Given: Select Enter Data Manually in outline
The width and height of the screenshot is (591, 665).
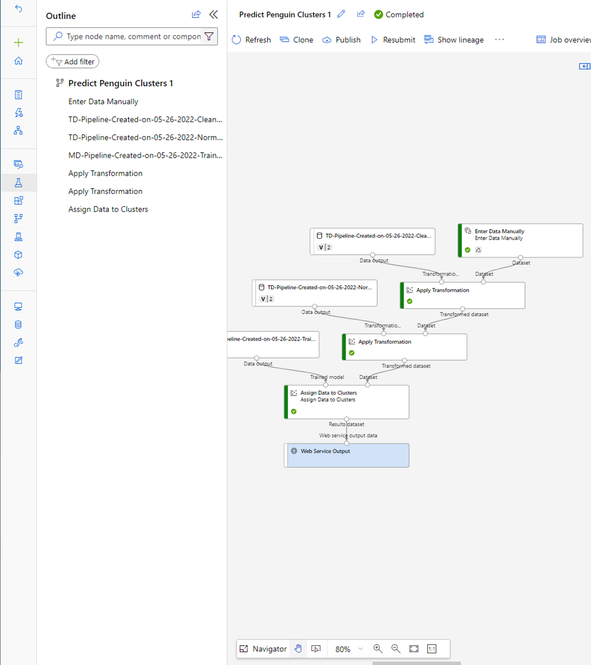Looking at the screenshot, I should pyautogui.click(x=103, y=101).
